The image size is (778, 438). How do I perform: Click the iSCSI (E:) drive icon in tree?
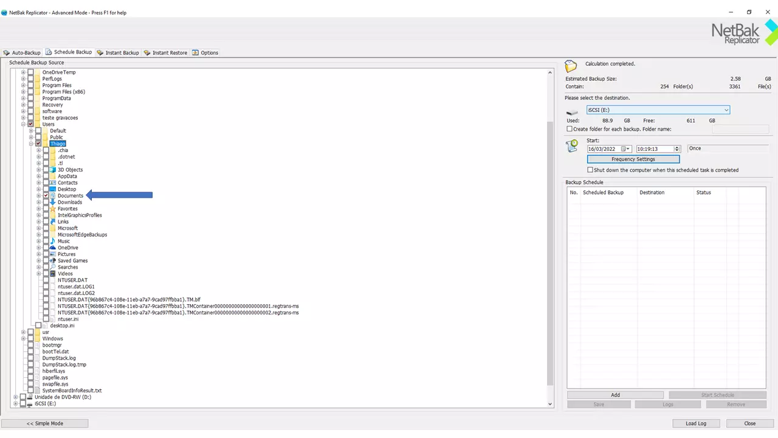[30, 404]
